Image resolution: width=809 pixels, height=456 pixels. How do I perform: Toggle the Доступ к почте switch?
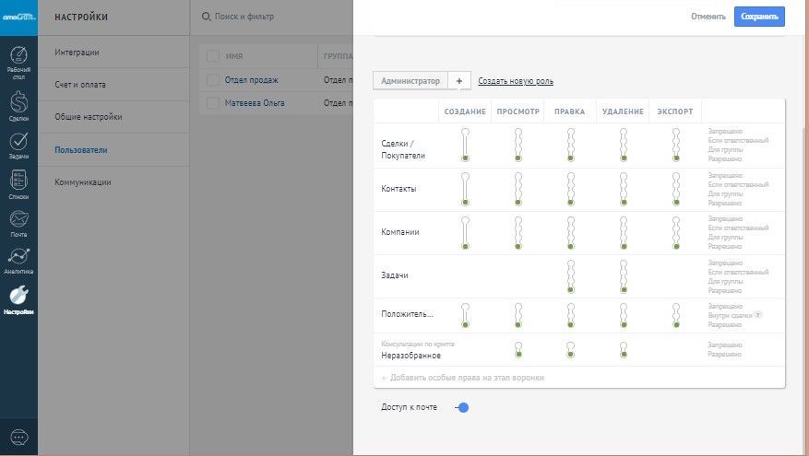[x=462, y=407]
